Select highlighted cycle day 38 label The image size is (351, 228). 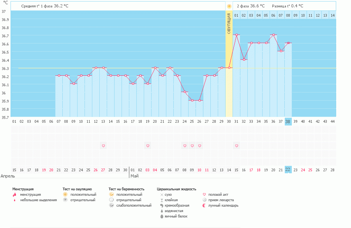pos(288,122)
